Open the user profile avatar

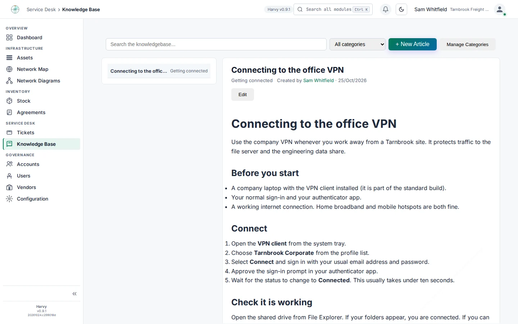click(x=500, y=9)
